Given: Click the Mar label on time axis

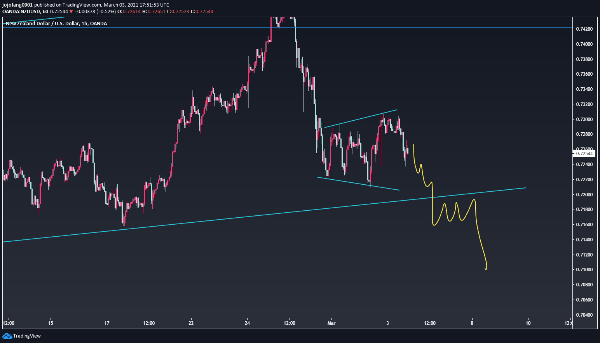Looking at the screenshot, I should tap(331, 323).
